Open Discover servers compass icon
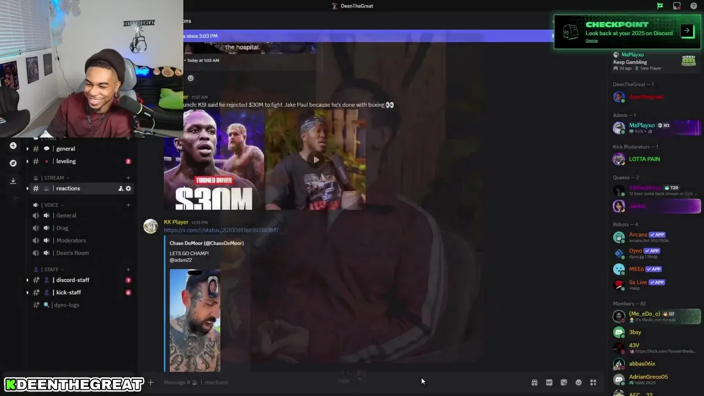 pyautogui.click(x=13, y=163)
